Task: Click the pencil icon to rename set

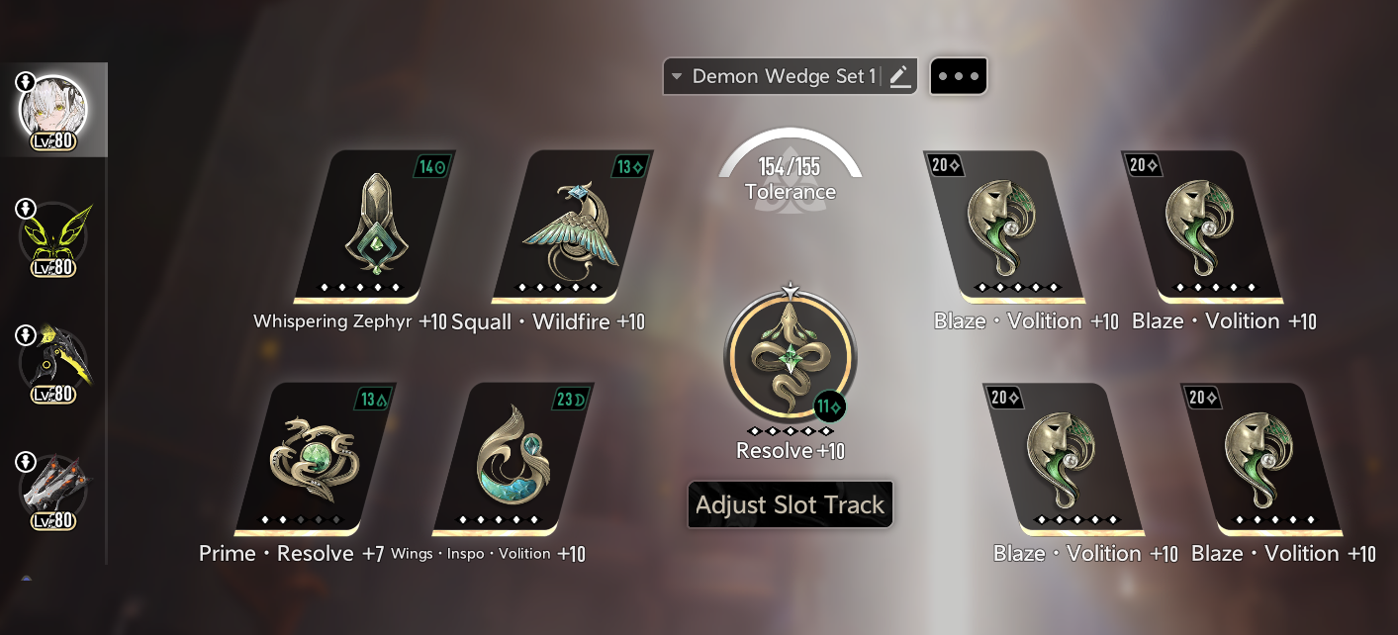Action: (x=899, y=76)
